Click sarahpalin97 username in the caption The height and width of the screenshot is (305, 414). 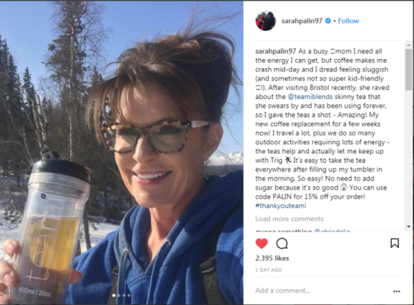tap(275, 51)
